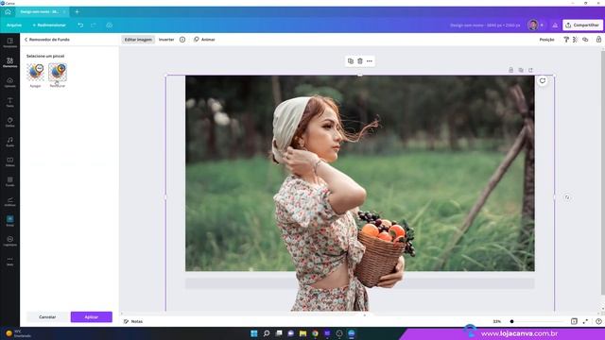Duplicate the page icon above canvas
Image resolution: width=605 pixels, height=340 pixels.
point(521,70)
